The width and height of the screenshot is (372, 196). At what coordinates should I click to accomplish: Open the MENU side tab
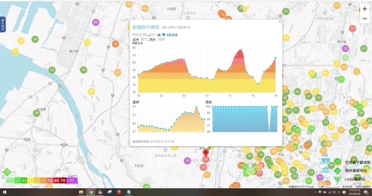point(3,25)
